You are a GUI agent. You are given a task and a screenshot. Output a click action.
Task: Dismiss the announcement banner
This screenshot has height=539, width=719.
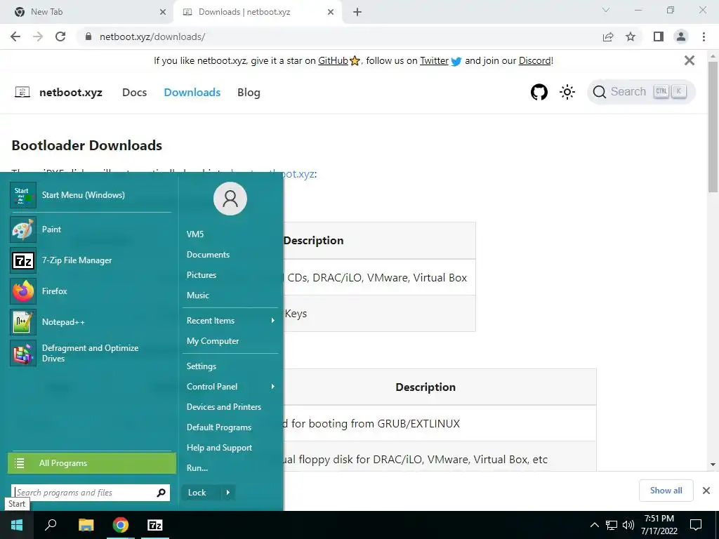pos(690,60)
